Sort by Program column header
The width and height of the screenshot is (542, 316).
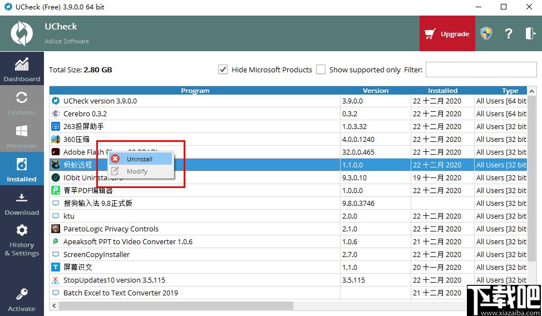[x=195, y=91]
